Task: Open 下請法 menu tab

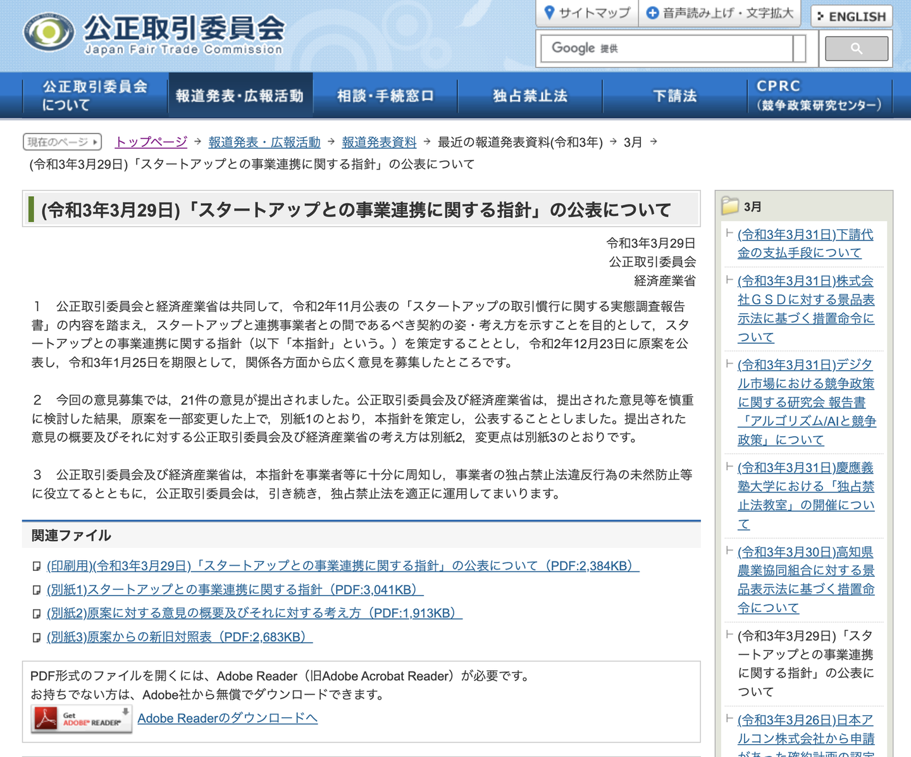Action: (675, 96)
